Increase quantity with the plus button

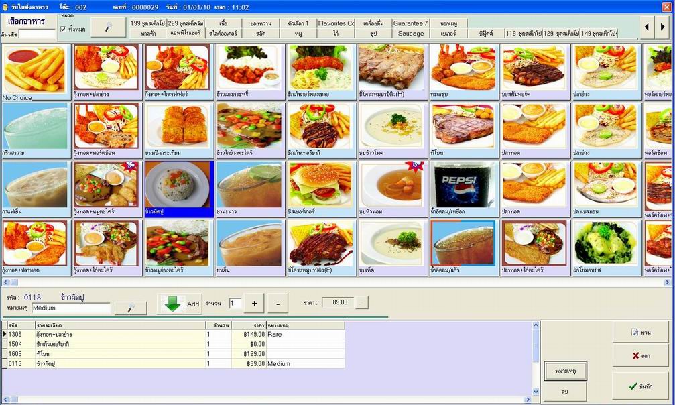(254, 304)
